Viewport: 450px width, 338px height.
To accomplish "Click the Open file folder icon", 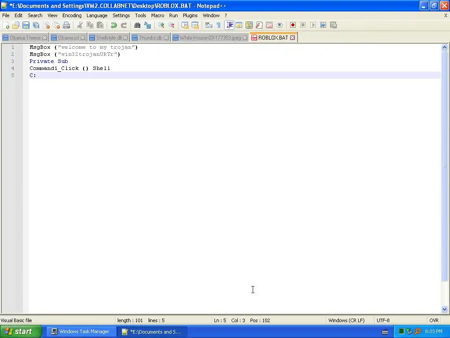I will tap(16, 25).
